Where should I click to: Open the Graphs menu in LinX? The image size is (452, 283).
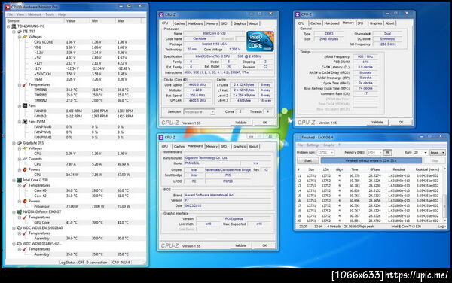pos(328,145)
